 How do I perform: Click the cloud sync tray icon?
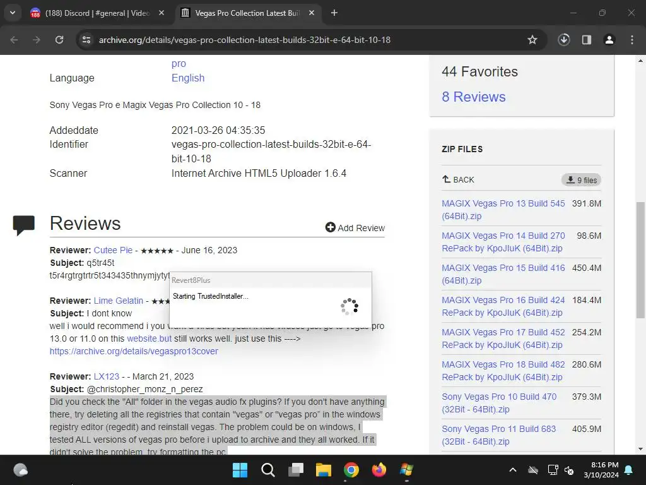pyautogui.click(x=533, y=470)
